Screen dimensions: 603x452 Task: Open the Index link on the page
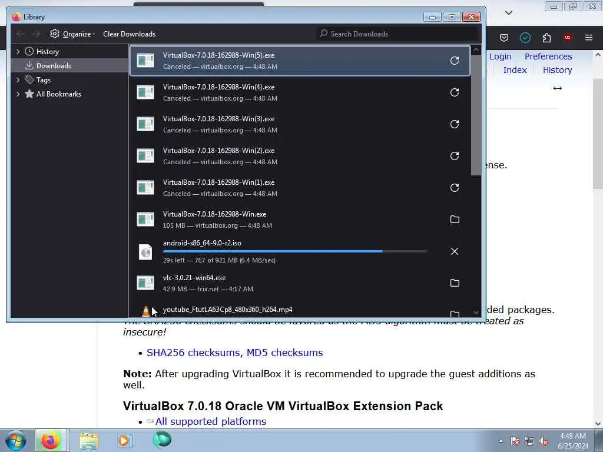click(515, 70)
